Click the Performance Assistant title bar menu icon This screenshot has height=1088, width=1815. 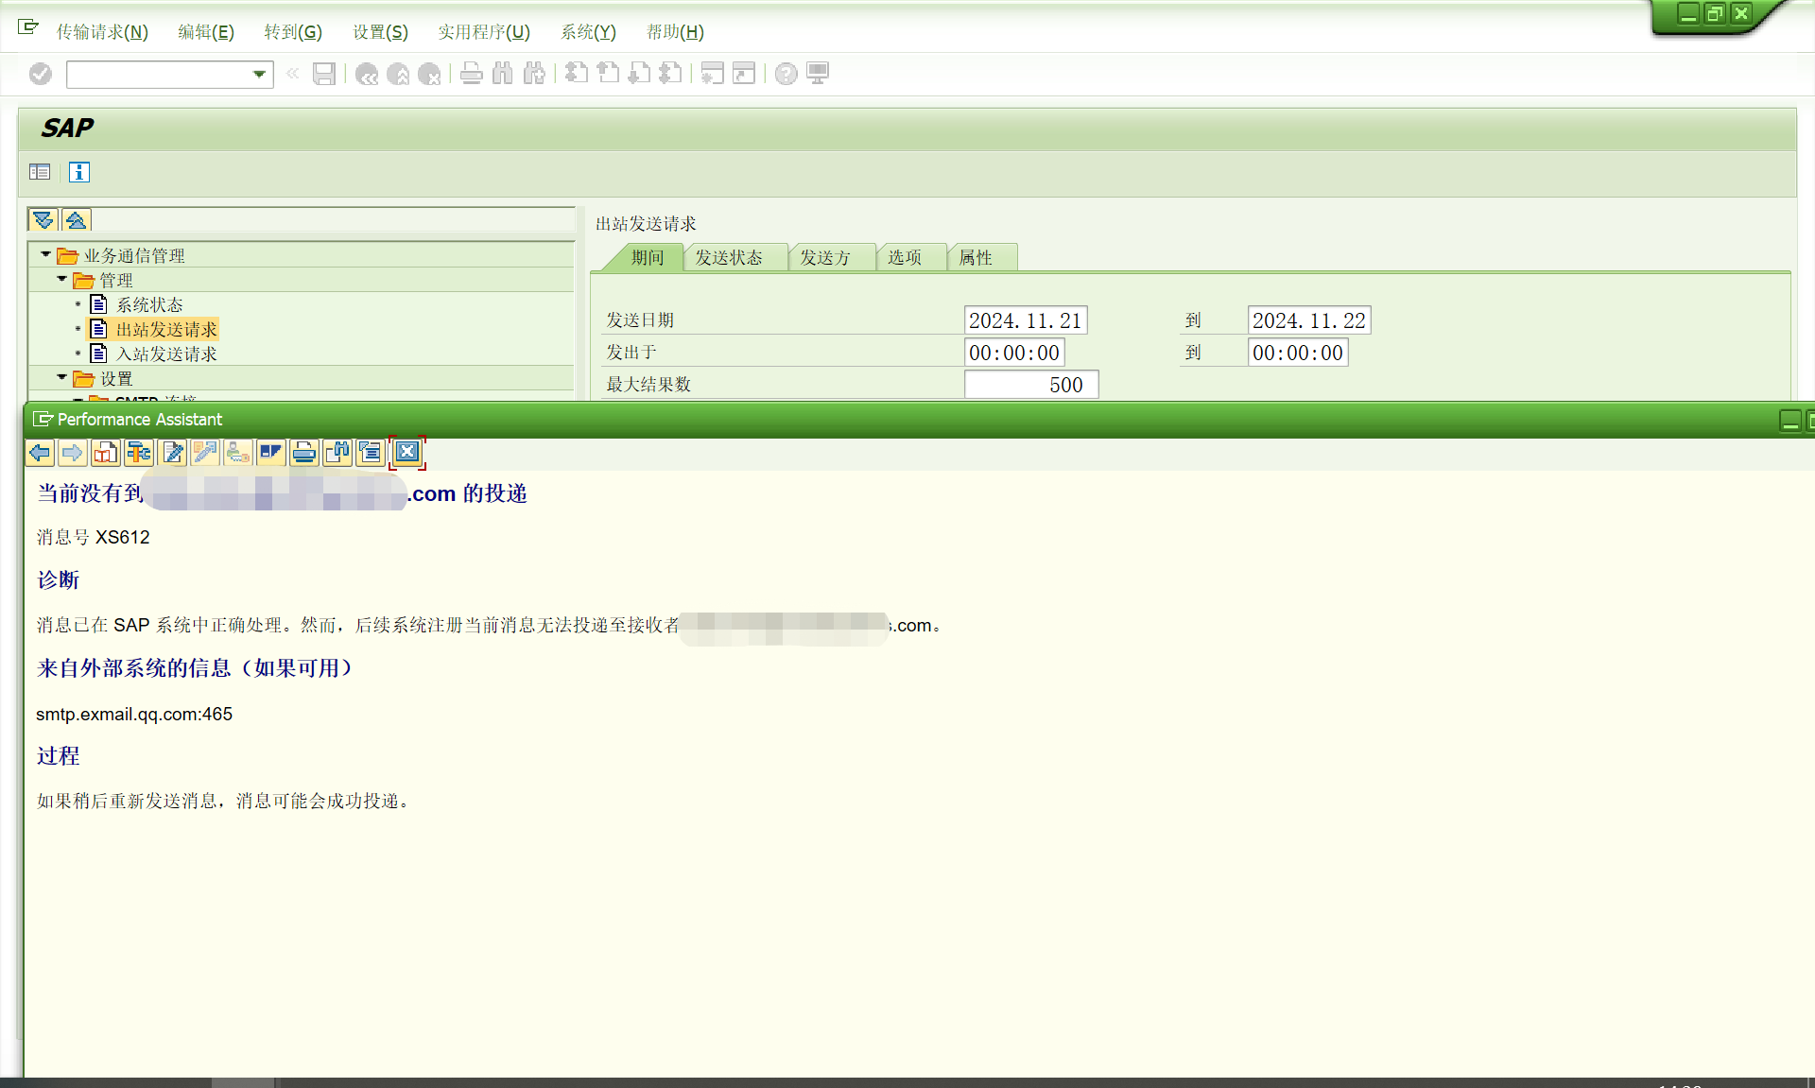pyautogui.click(x=42, y=419)
